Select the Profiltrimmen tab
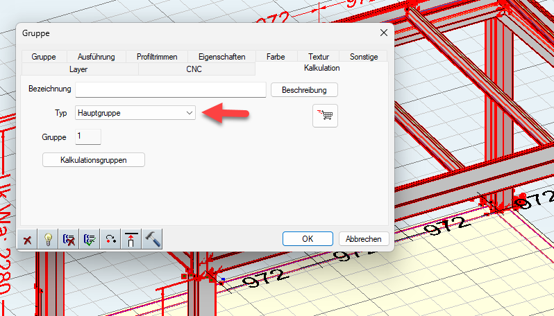554x316 pixels. [x=158, y=57]
